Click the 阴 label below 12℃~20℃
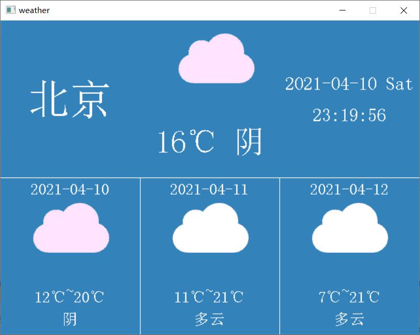 [70, 319]
